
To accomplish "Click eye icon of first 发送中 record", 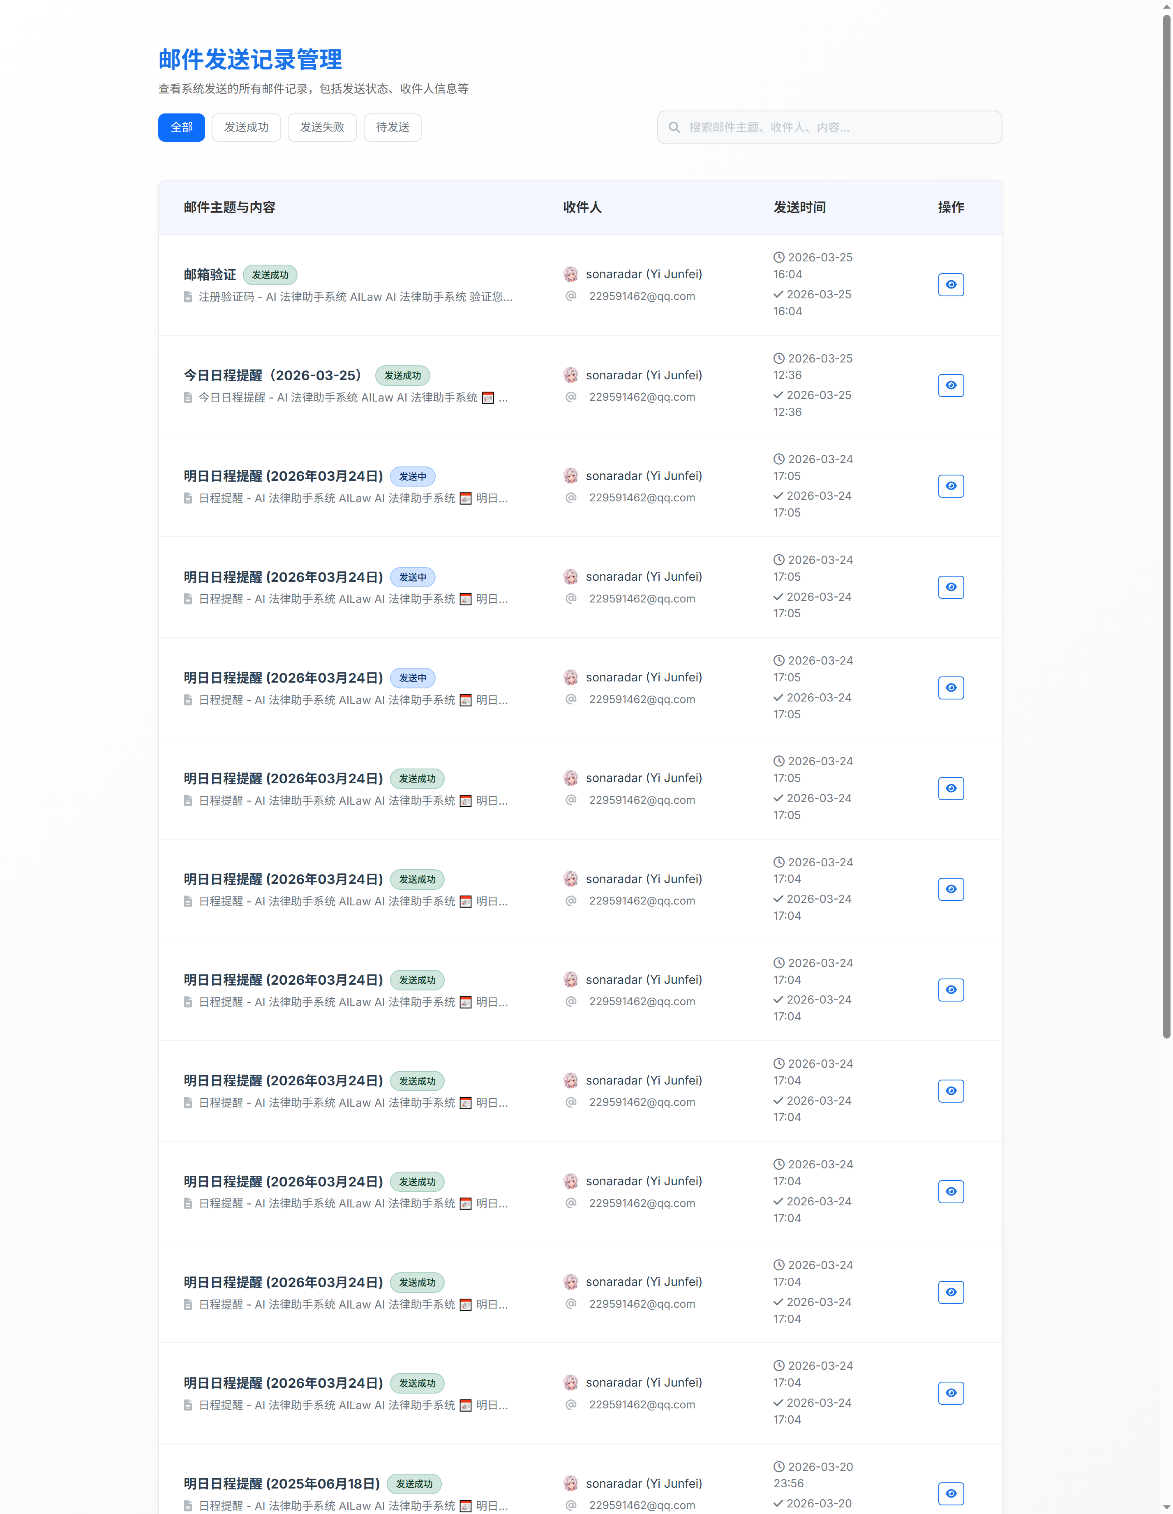I will tap(951, 486).
